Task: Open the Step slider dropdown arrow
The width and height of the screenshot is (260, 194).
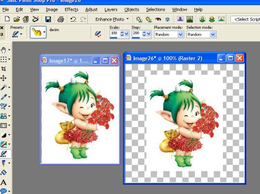Action: [x=149, y=34]
